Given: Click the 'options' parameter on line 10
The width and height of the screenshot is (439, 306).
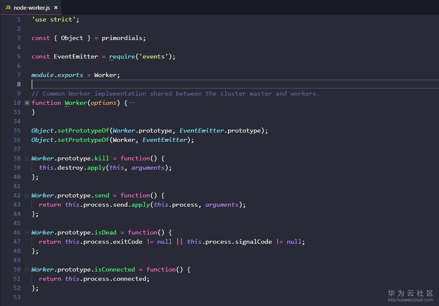Looking at the screenshot, I should (x=103, y=103).
